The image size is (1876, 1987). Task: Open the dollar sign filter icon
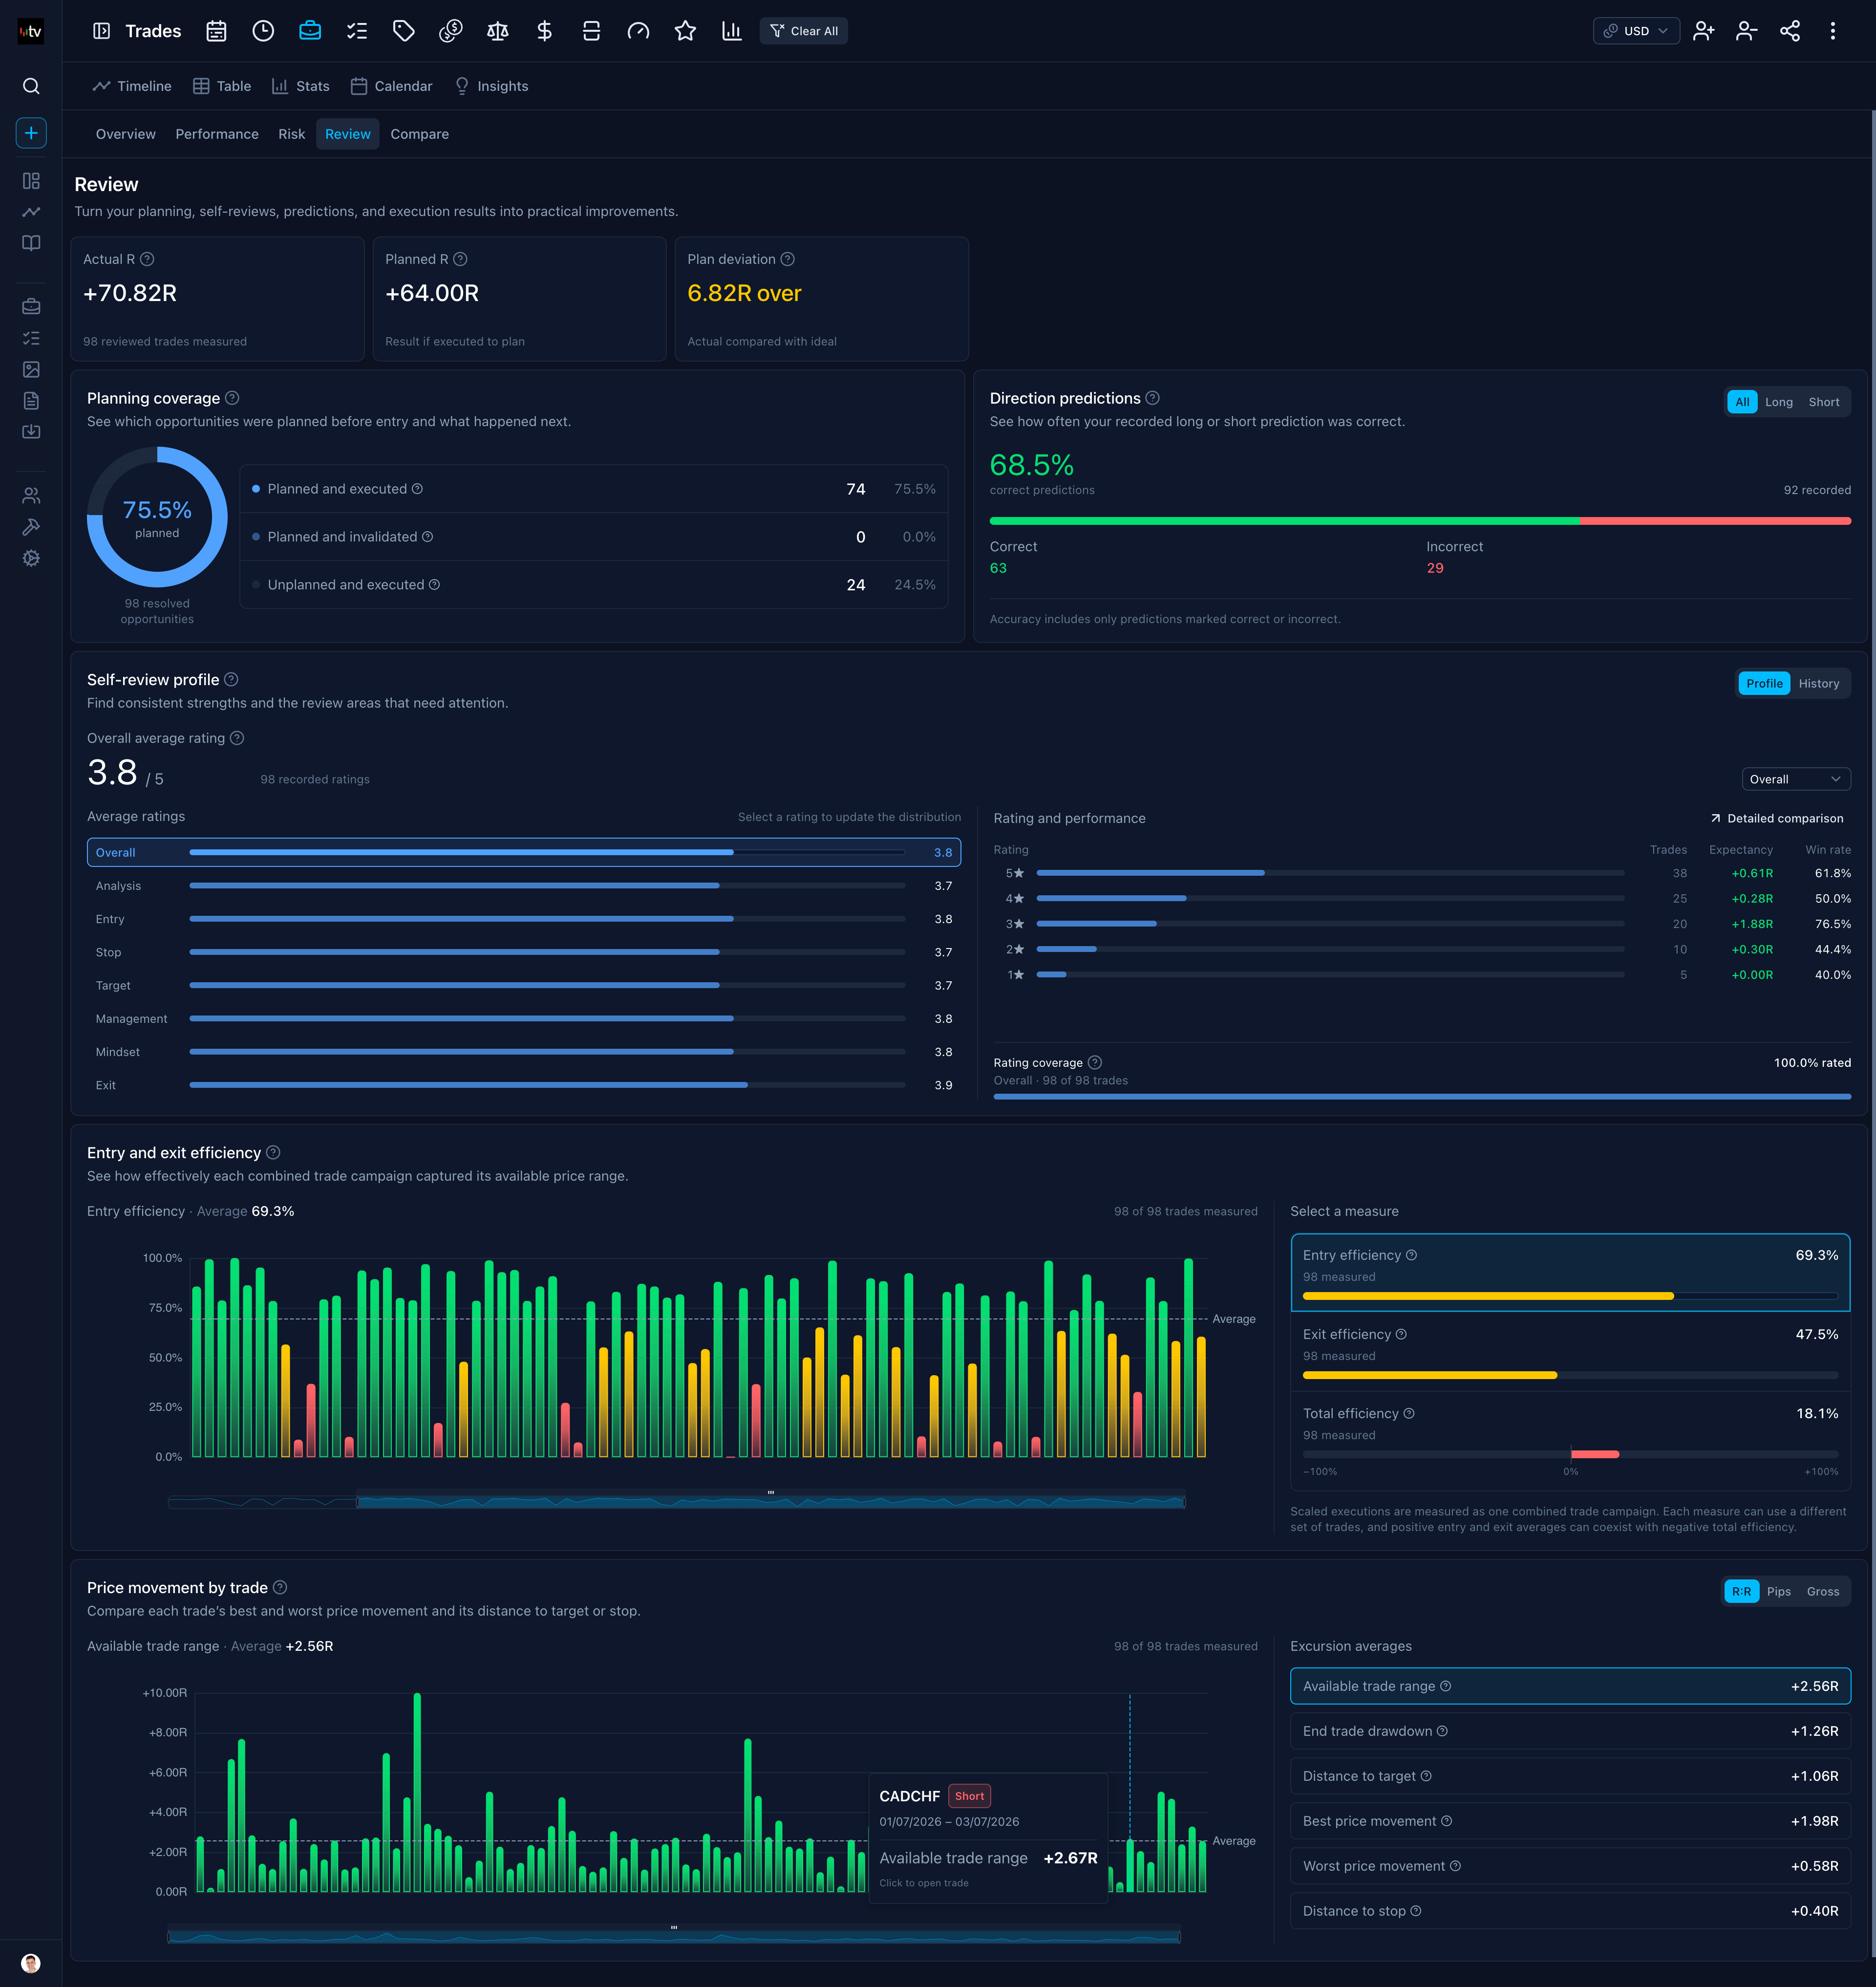pos(545,31)
